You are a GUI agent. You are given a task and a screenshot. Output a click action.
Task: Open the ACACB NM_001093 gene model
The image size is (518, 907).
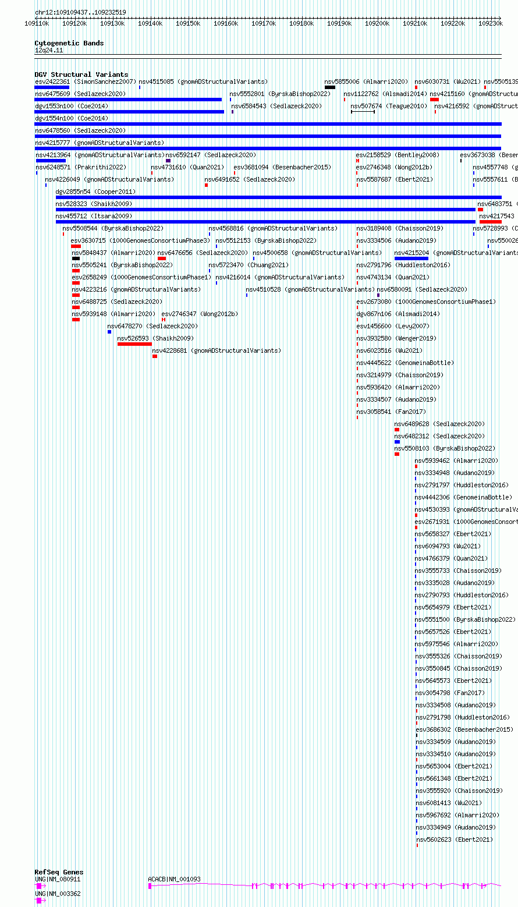(x=324, y=885)
